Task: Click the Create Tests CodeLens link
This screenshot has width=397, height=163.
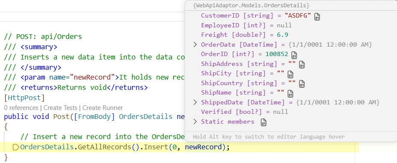Action: [60, 108]
